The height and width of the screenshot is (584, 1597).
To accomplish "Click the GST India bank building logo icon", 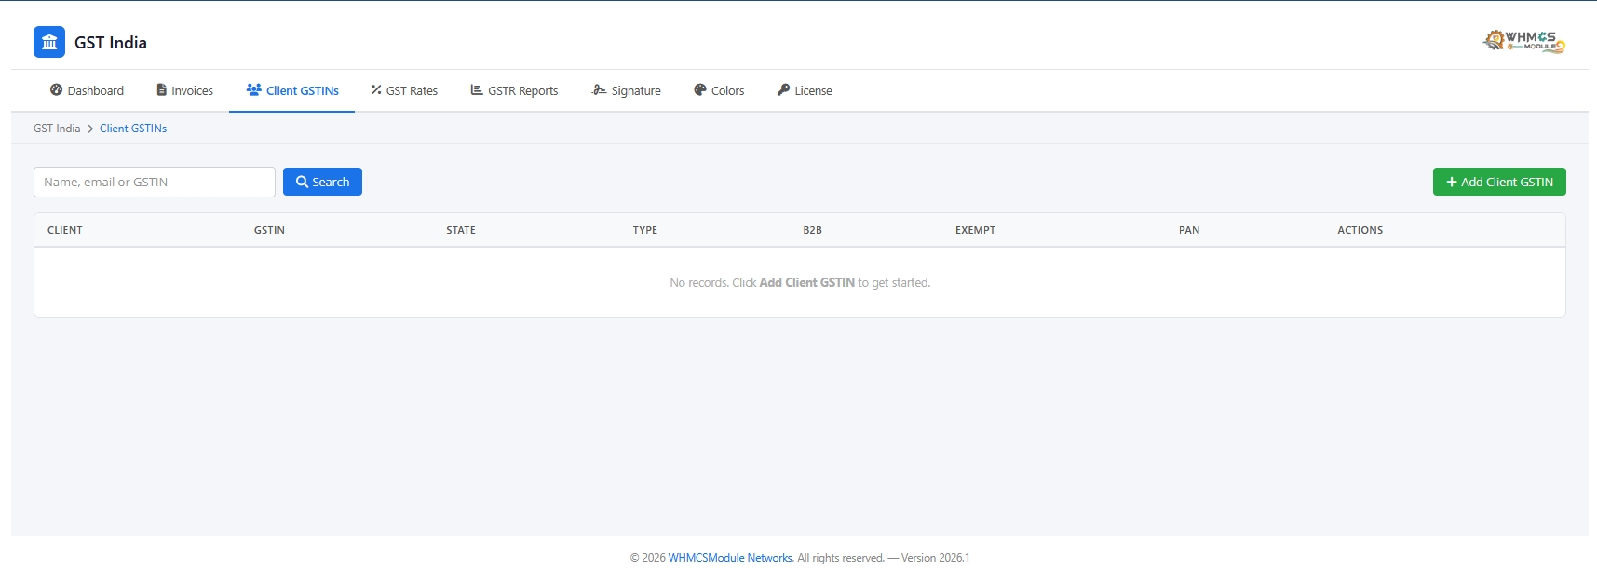I will [x=49, y=42].
